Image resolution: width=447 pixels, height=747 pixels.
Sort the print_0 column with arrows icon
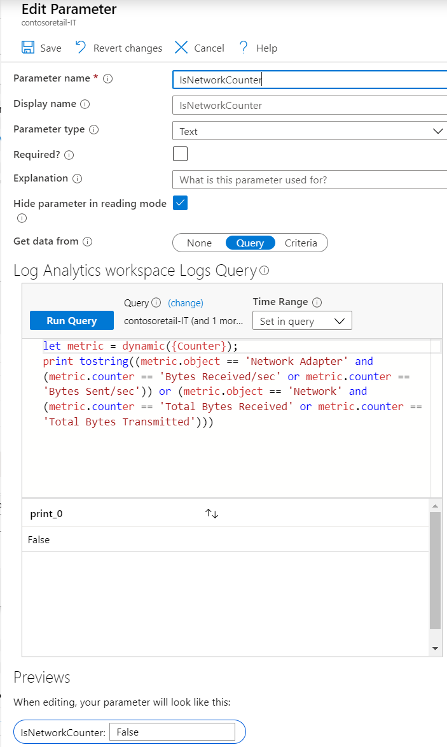212,514
